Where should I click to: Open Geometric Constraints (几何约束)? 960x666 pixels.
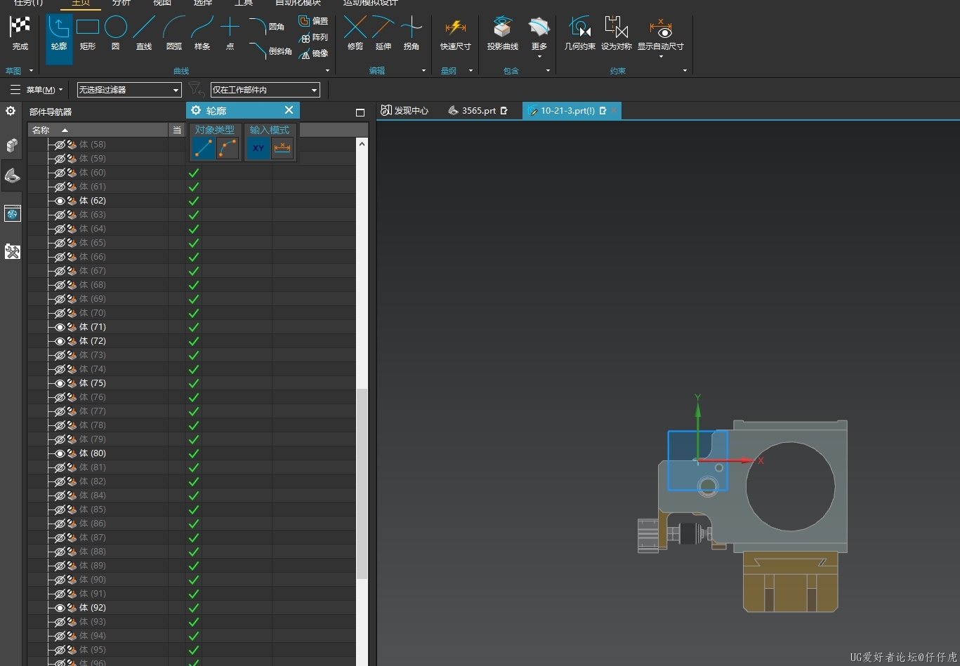580,34
